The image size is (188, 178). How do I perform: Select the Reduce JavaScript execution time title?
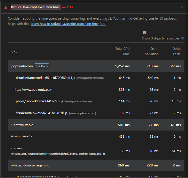coord(35,7)
